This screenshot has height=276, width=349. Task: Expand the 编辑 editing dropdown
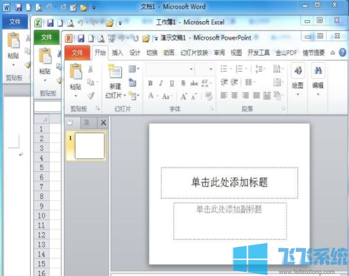(318, 95)
